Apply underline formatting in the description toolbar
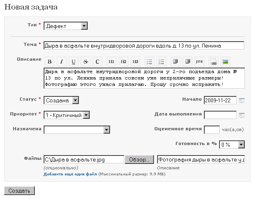This screenshot has height=199, width=255. tap(74, 62)
